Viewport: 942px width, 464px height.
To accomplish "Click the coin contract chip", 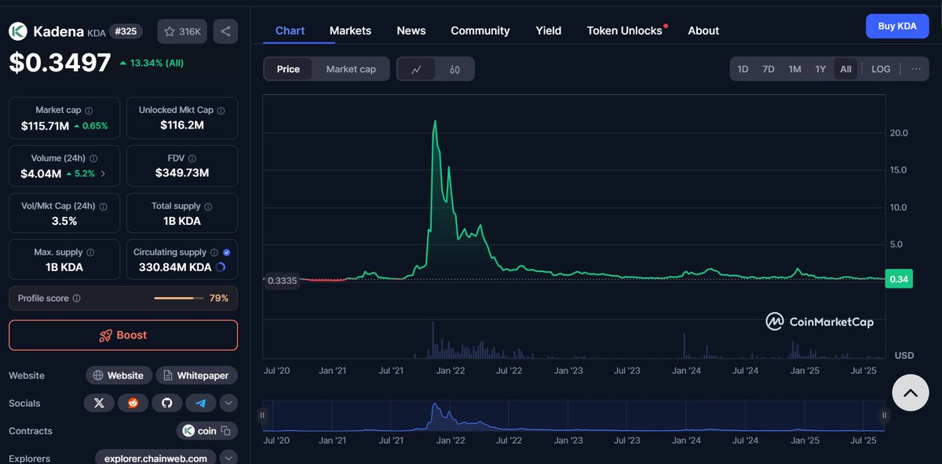I will point(207,430).
